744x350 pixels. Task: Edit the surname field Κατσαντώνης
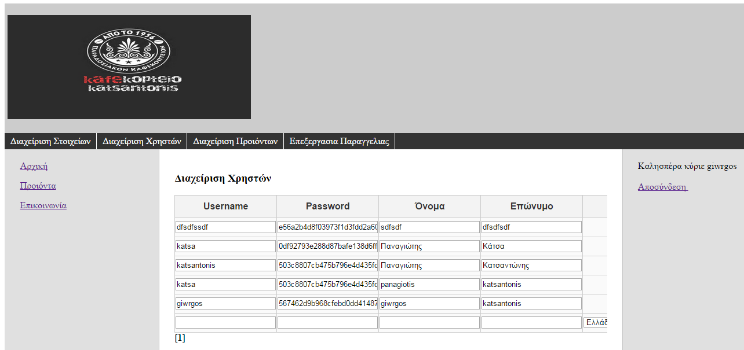click(x=531, y=266)
